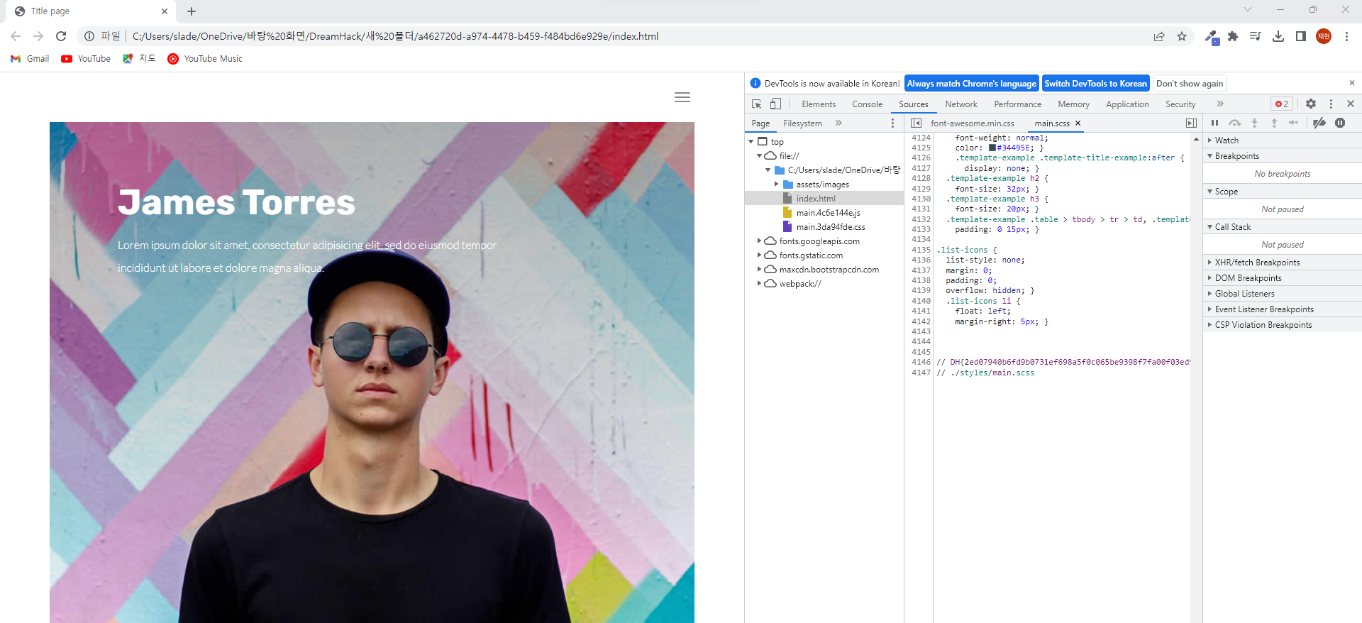1362x623 pixels.
Task: Show more DevTools panels chevron
Action: tap(1220, 104)
